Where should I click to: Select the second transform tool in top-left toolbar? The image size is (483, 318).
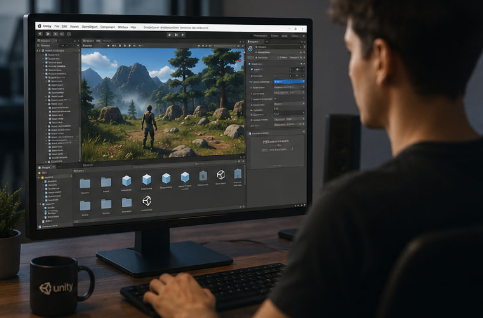(x=48, y=34)
